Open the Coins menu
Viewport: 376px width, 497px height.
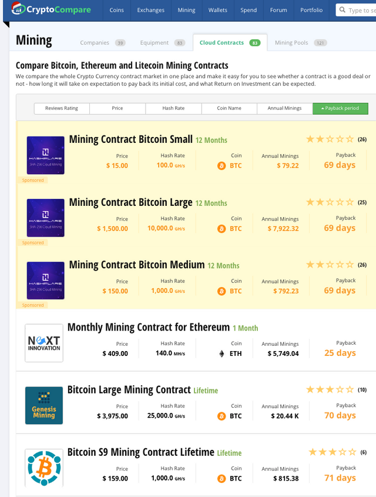coord(116,10)
